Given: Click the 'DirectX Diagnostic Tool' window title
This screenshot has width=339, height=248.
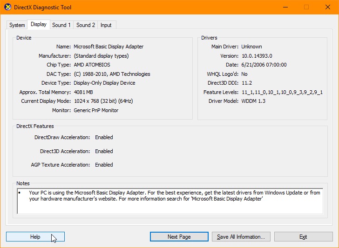Looking at the screenshot, I should click(42, 7).
